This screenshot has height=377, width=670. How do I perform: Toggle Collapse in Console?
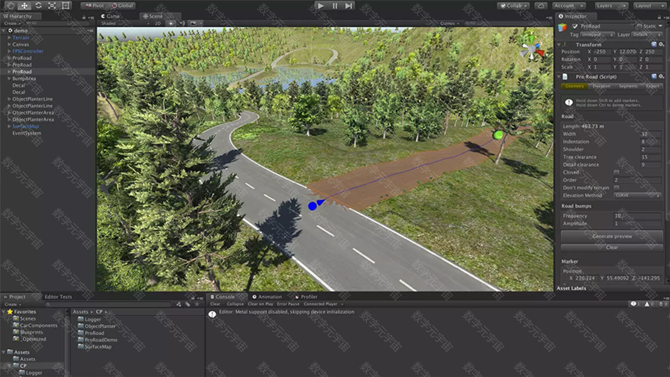click(235, 304)
